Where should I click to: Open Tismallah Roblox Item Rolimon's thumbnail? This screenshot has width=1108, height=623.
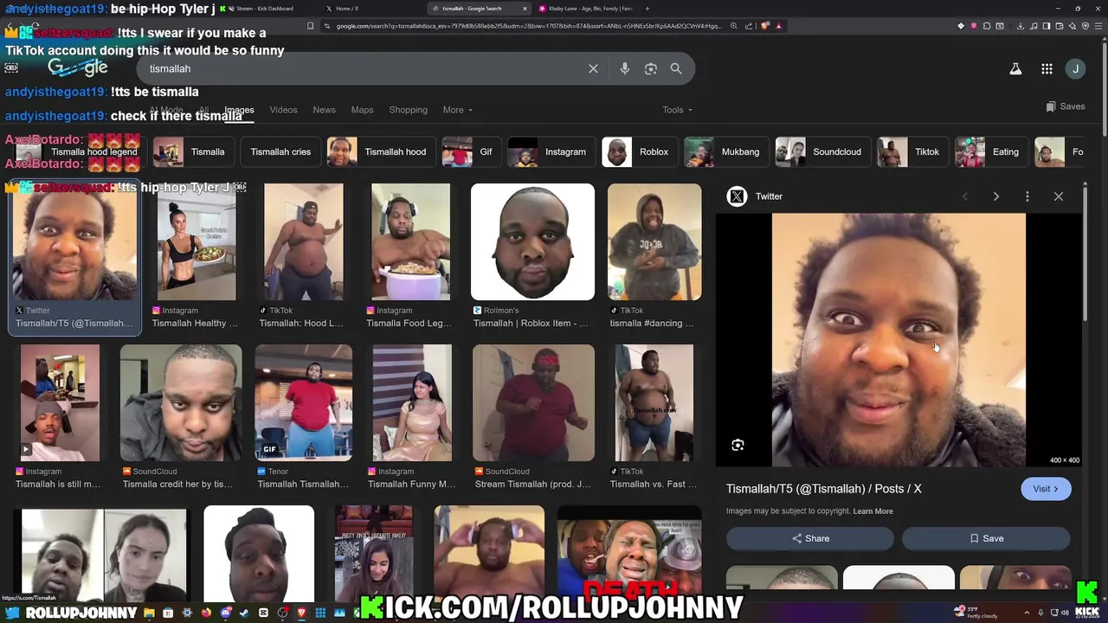532,241
